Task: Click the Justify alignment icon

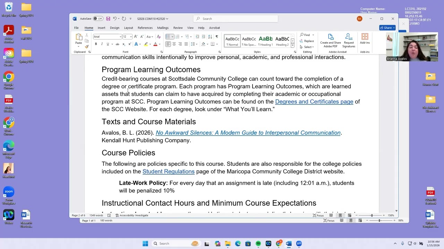Action: tap(186, 44)
